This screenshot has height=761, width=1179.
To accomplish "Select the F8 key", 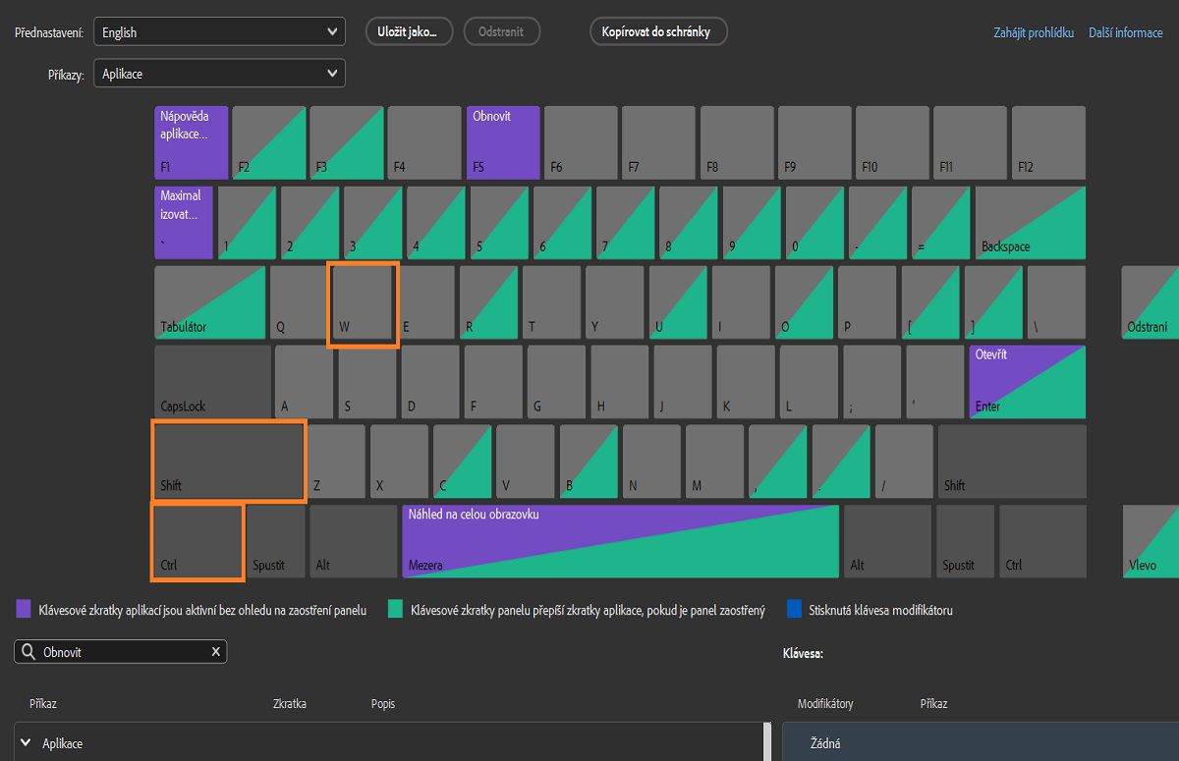I will pyautogui.click(x=737, y=142).
